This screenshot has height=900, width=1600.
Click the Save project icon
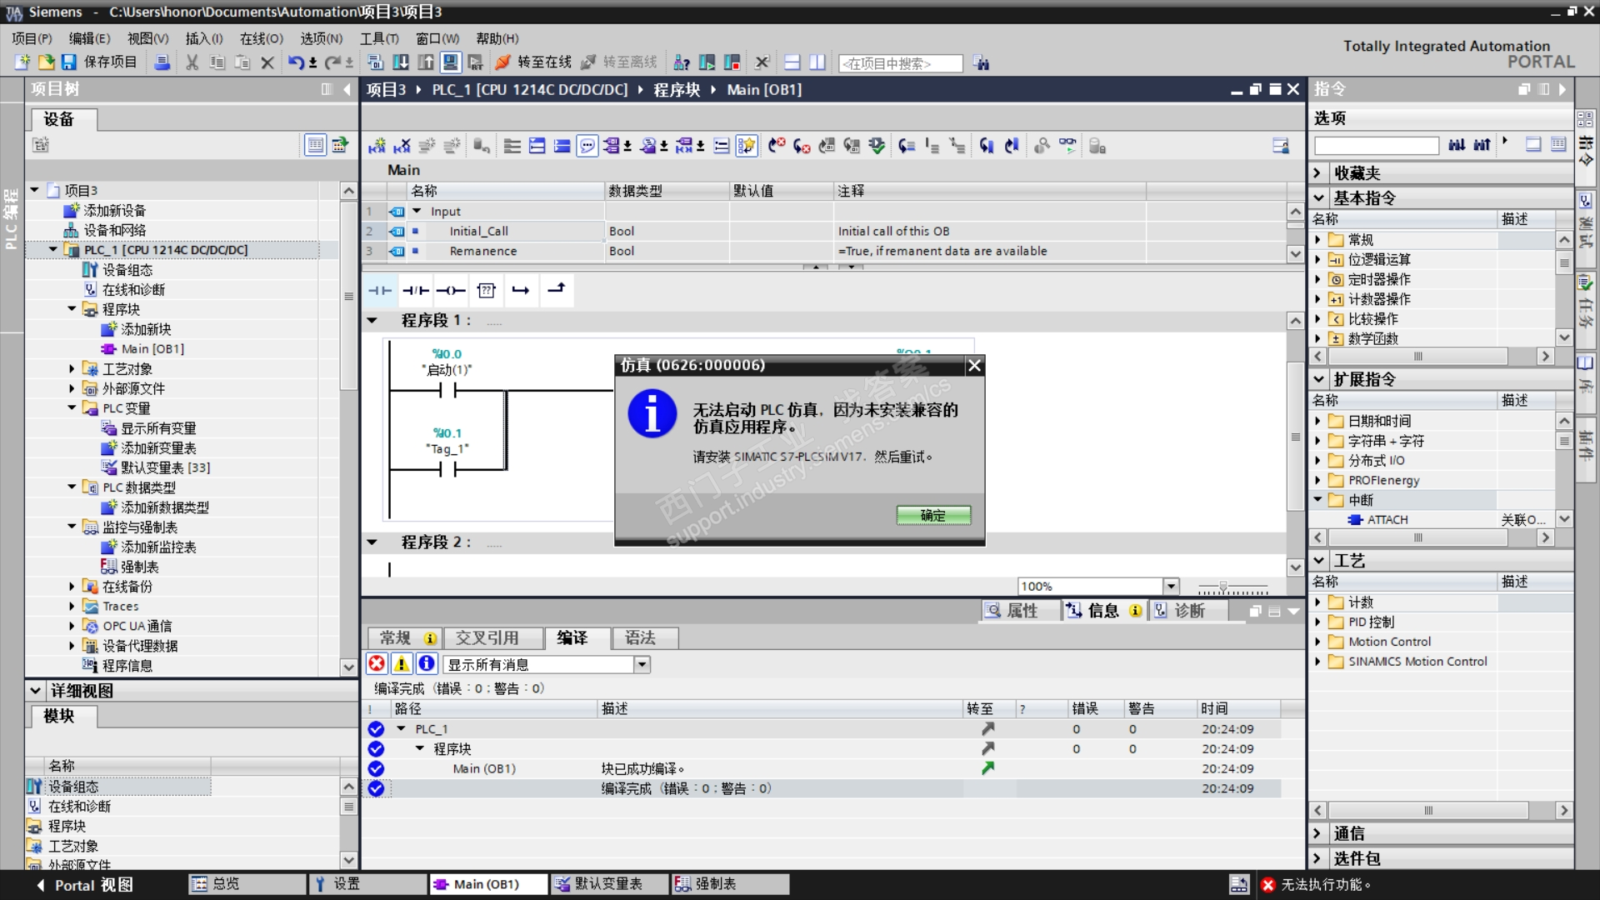(69, 62)
